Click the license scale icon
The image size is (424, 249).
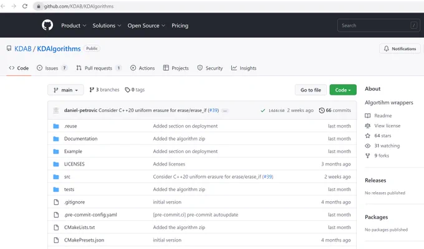[x=367, y=126]
